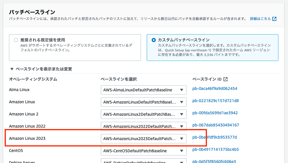Image resolution: width=288 pixels, height=163 pixels.
Task: Open baseline link pb-0221829c157d721d8
Action: (x=215, y=101)
